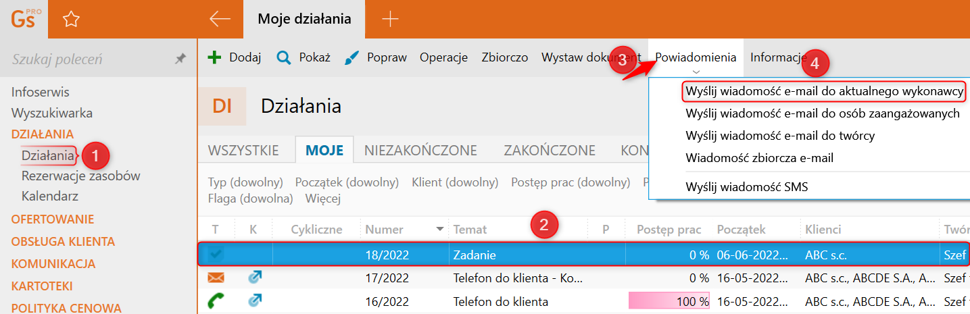This screenshot has width=970, height=314.
Task: Pin the command search panel
Action: (180, 59)
